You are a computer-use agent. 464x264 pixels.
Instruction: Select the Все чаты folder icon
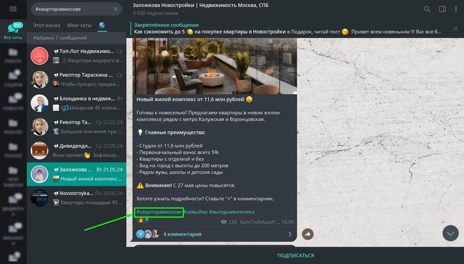[13, 31]
